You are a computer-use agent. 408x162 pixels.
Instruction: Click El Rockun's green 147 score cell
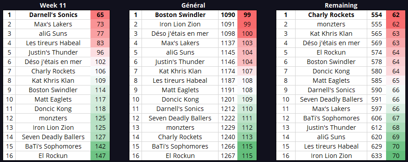tap(100, 156)
